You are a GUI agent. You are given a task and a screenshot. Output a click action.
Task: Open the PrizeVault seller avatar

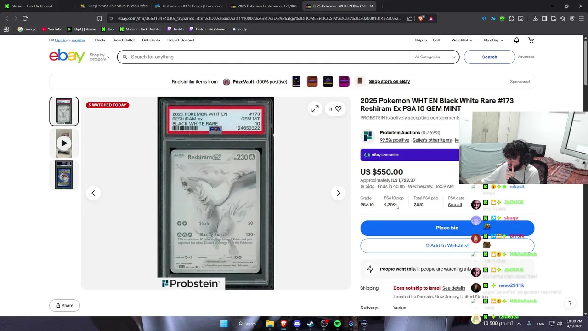click(226, 82)
